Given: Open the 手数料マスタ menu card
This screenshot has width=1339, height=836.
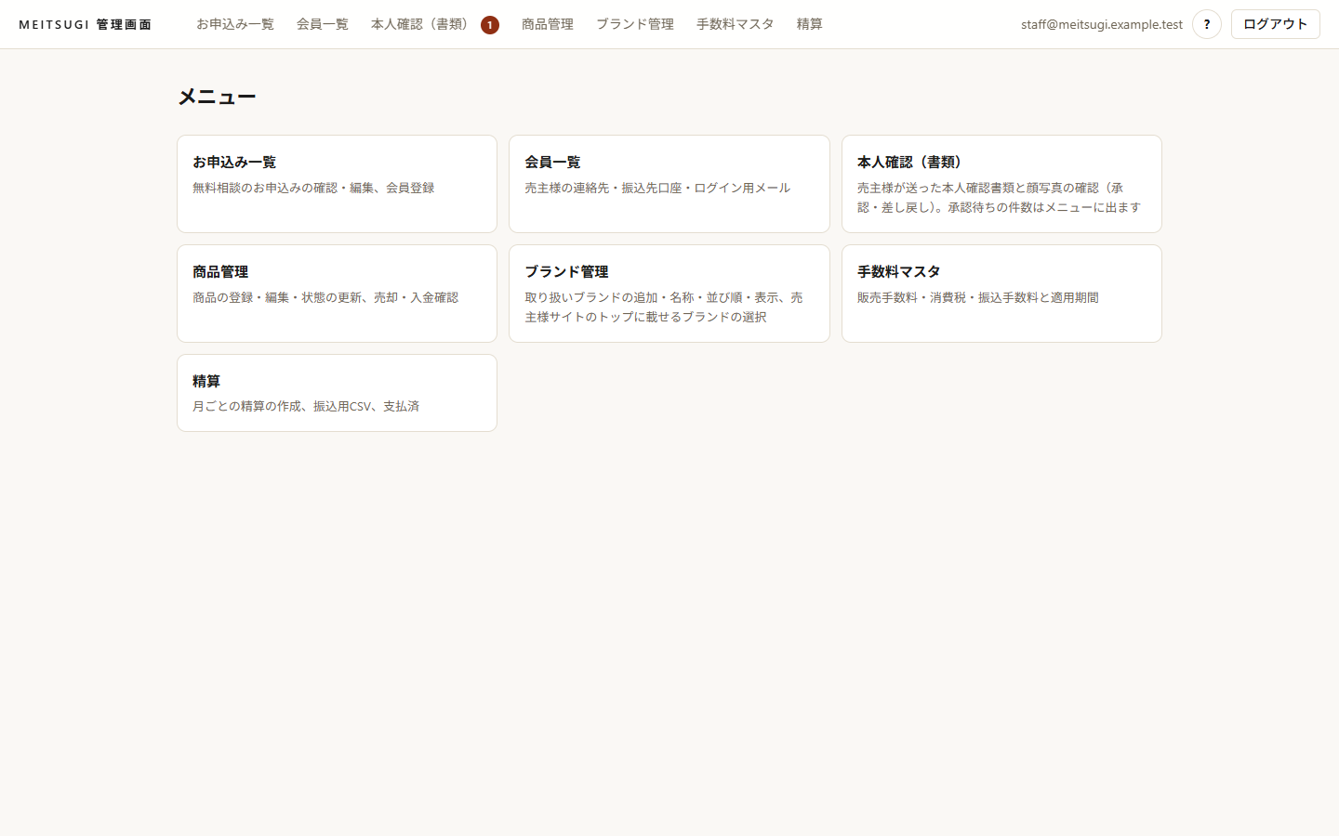Looking at the screenshot, I should [x=1001, y=294].
